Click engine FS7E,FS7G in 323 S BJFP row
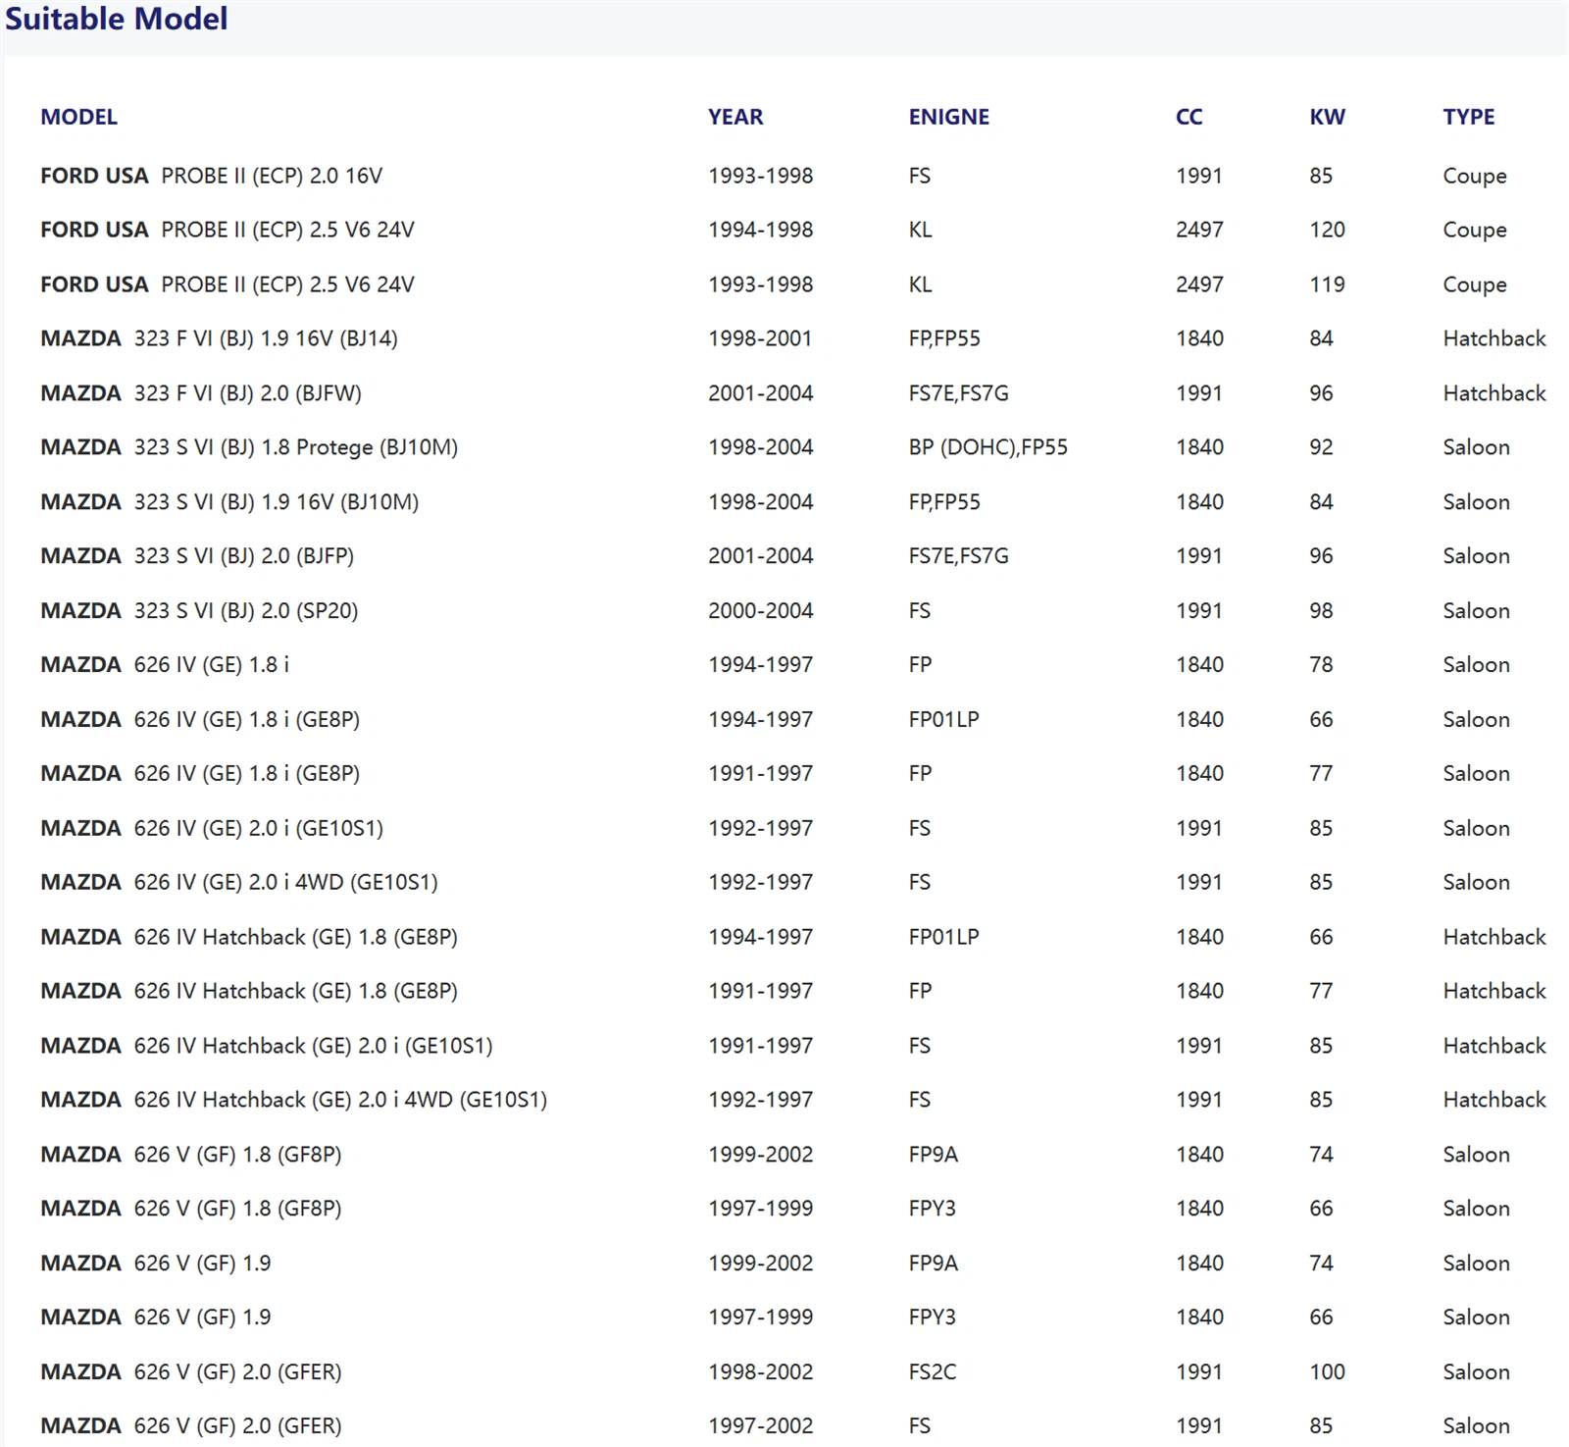 (x=958, y=556)
